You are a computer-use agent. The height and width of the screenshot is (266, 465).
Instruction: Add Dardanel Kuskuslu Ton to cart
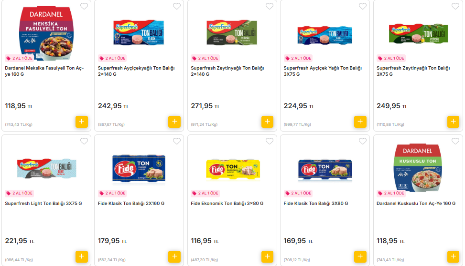pyautogui.click(x=453, y=256)
